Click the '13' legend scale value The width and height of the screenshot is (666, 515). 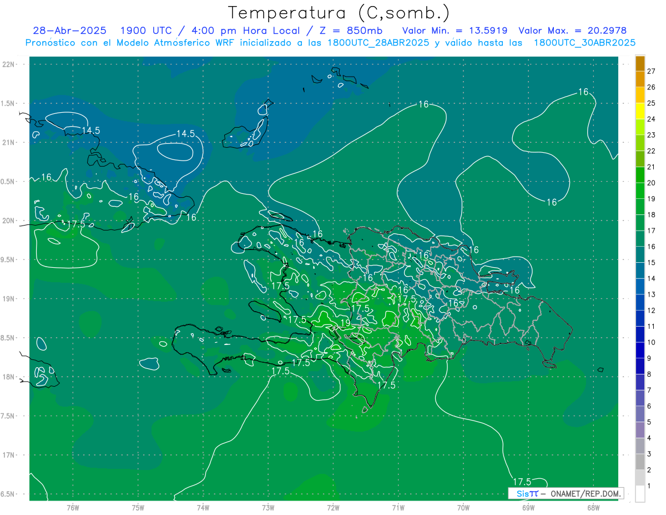click(651, 294)
